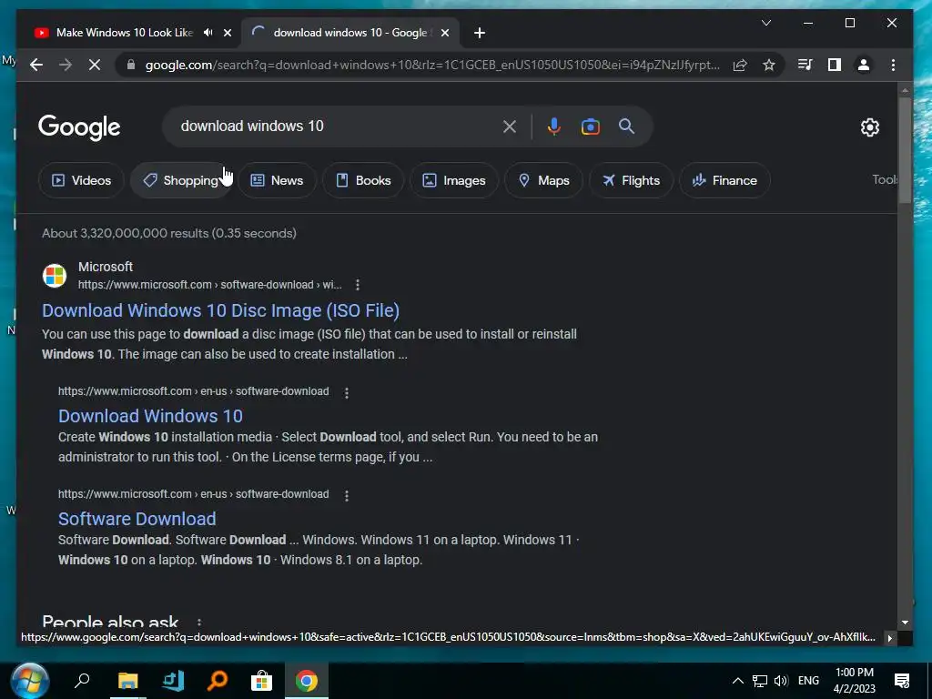Bookmark this page with the star icon
932x699 pixels.
[x=769, y=65]
